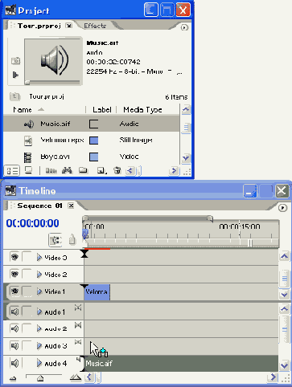Toggle the Snap magnet icon in Timeline

tap(56, 240)
